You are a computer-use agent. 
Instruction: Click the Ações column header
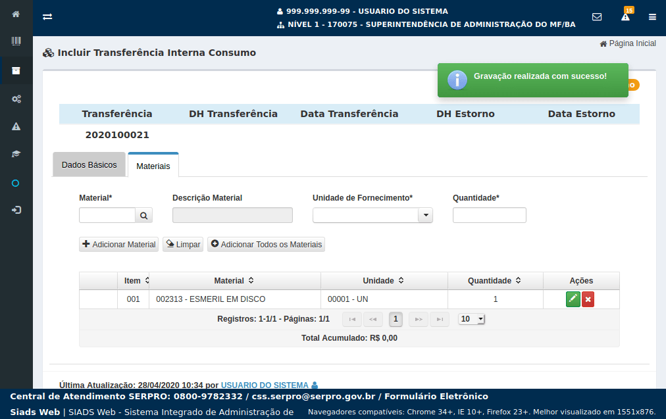(x=582, y=281)
